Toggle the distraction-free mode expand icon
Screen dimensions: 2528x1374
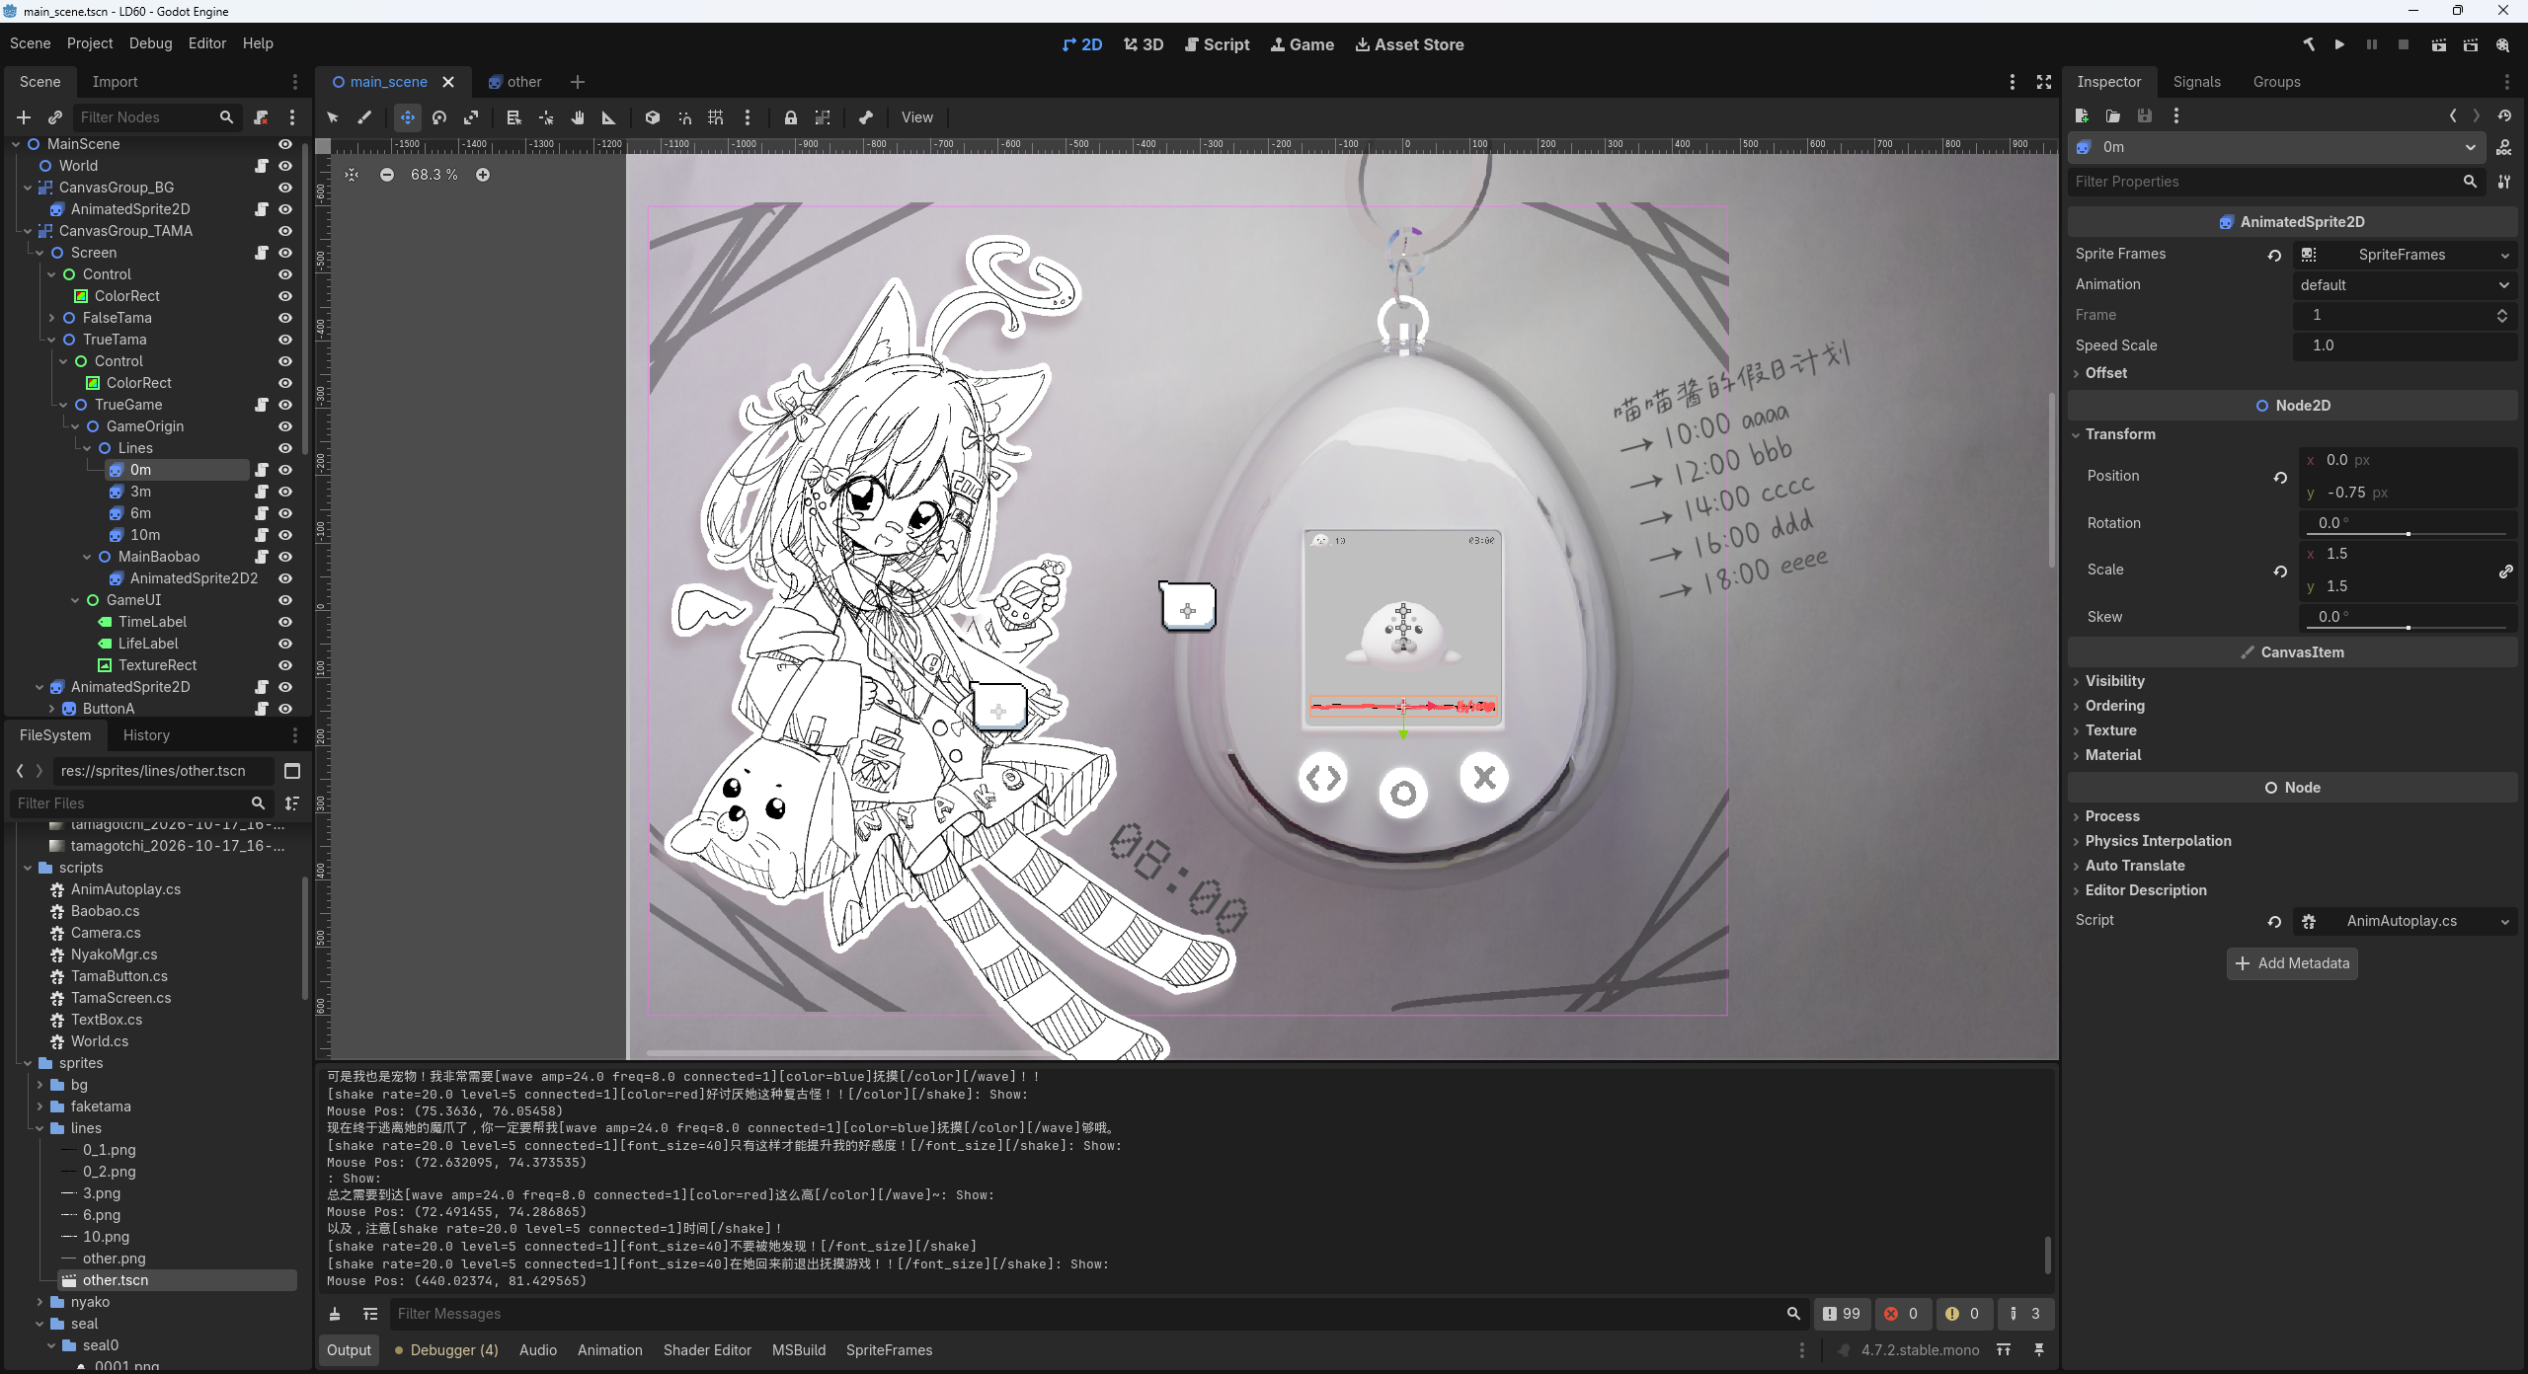(x=2044, y=82)
